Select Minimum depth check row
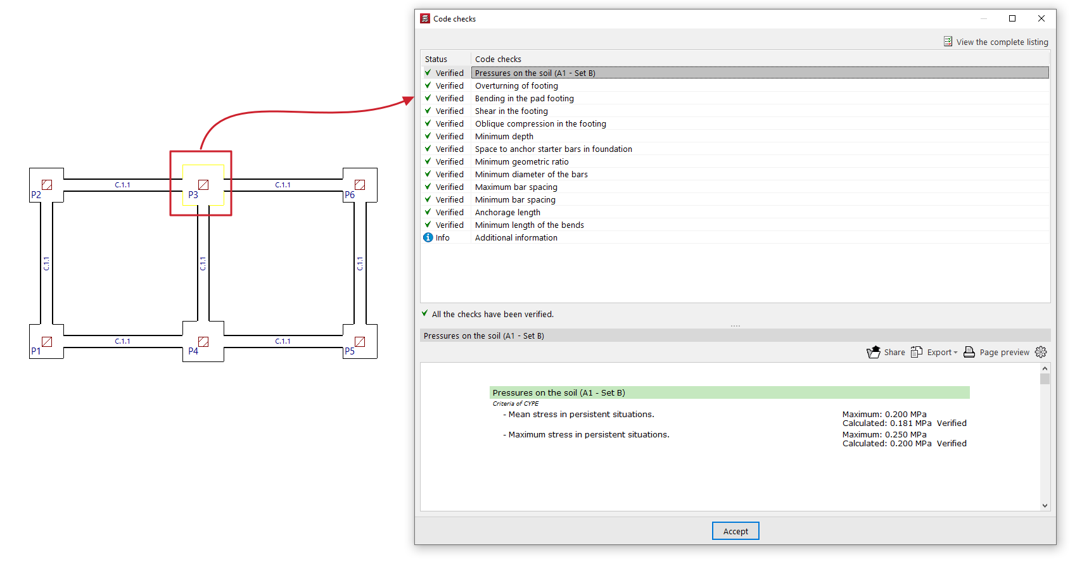This screenshot has height=564, width=1082. [735, 136]
